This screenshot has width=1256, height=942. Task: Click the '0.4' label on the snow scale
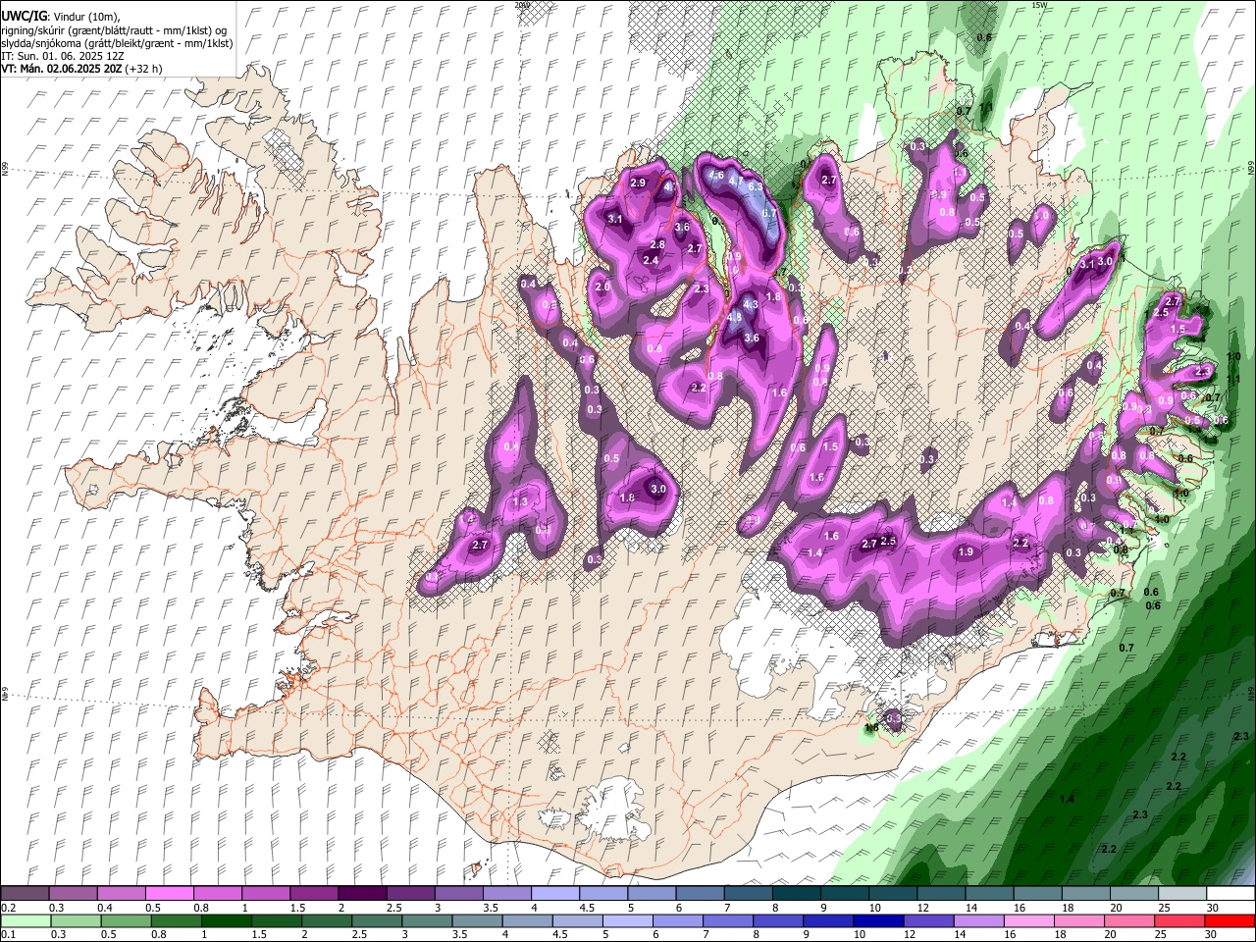click(x=105, y=908)
